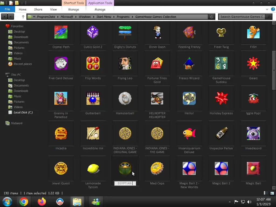
Task: Click the Hello! speech bubble icon
Action: click(189, 98)
